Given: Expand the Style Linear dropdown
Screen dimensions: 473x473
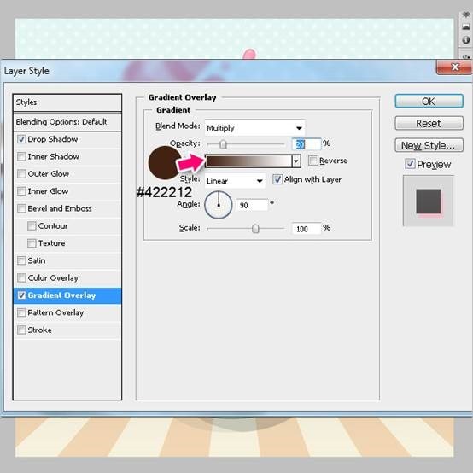Looking at the screenshot, I should [x=235, y=181].
